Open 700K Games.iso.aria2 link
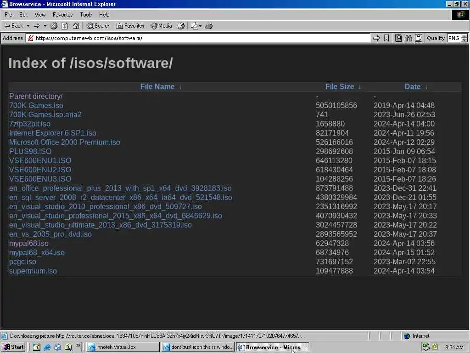Image resolution: width=470 pixels, height=353 pixels. coord(45,114)
